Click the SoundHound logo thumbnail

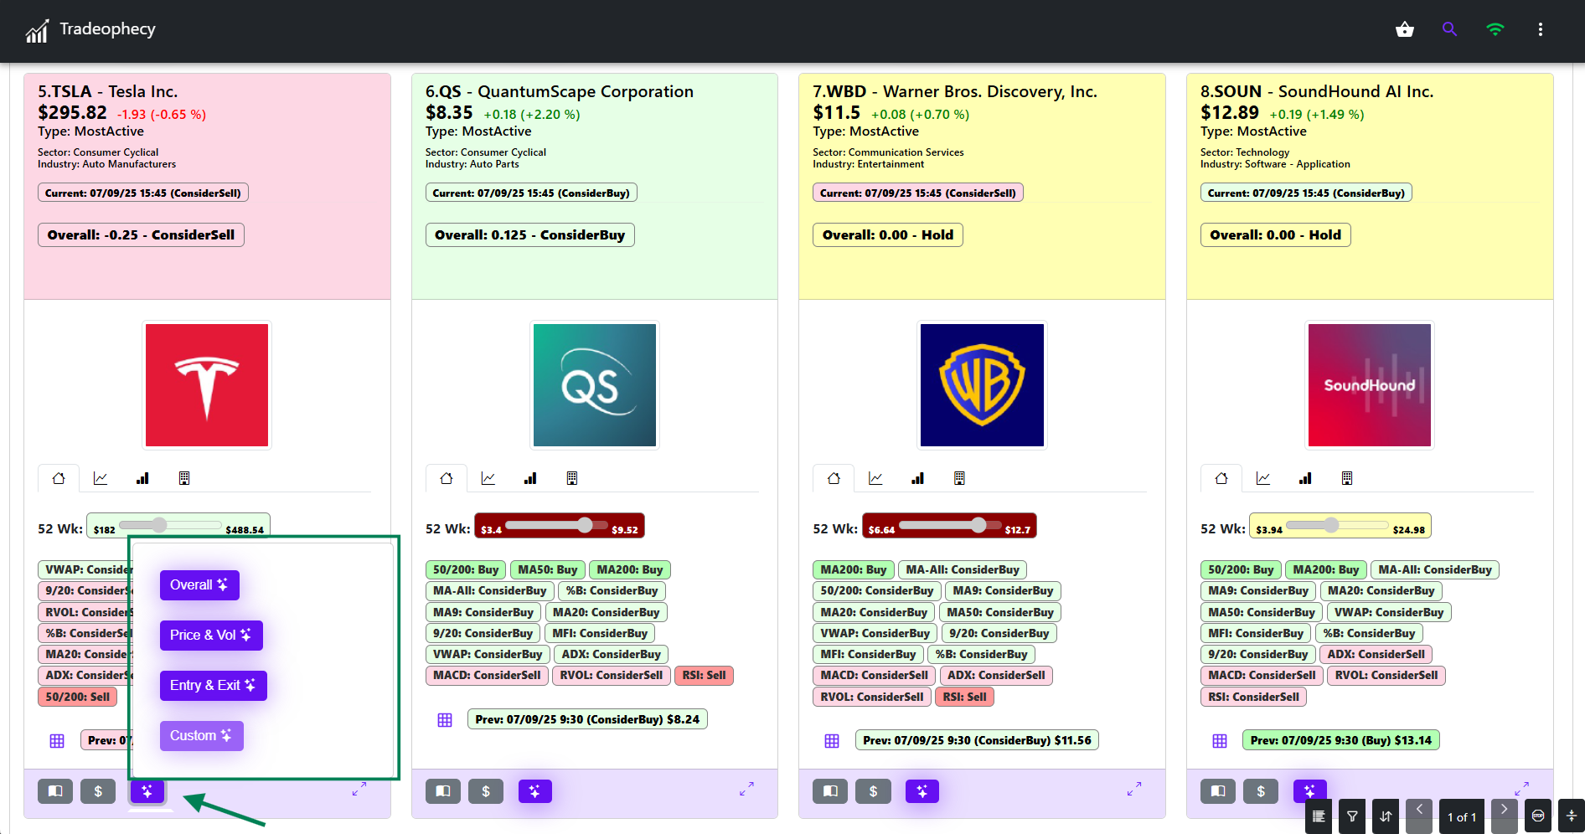pyautogui.click(x=1370, y=385)
